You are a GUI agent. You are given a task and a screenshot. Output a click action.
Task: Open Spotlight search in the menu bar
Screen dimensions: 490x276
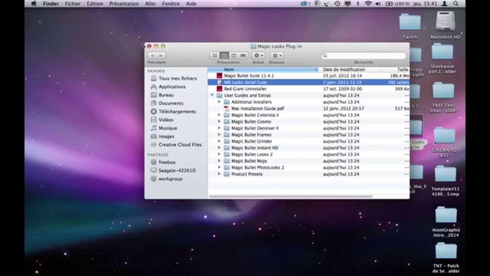pos(456,3)
